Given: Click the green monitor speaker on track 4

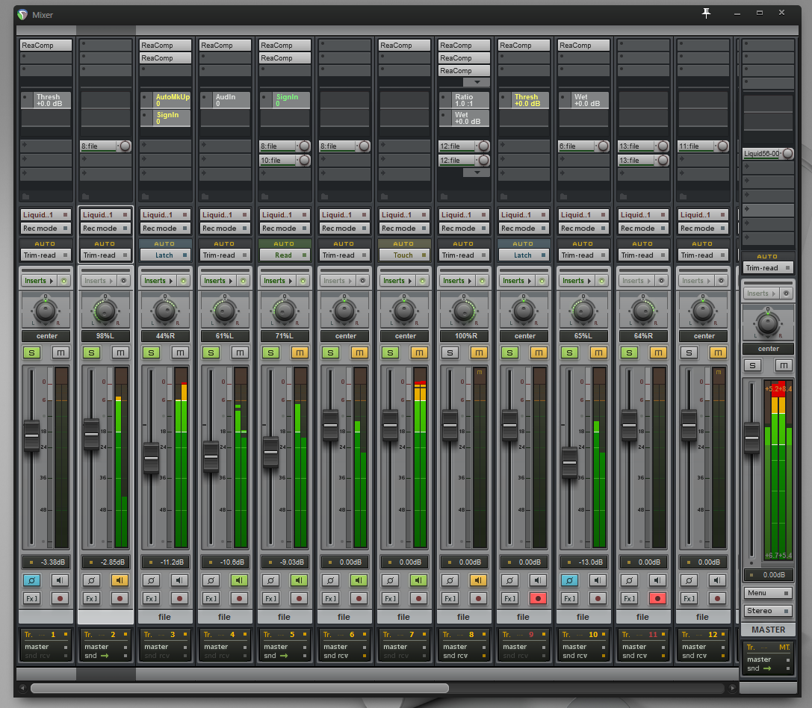Looking at the screenshot, I should [239, 580].
